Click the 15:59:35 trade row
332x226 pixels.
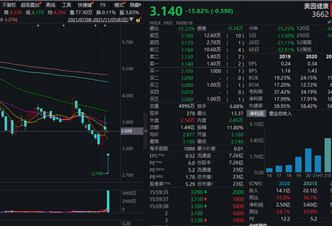pos(197,192)
